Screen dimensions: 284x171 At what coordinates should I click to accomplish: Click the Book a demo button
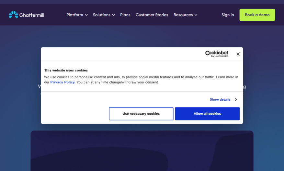point(257,15)
